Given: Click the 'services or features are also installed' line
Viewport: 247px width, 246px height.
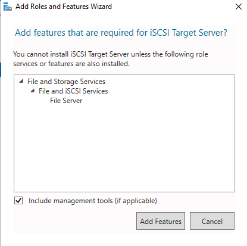Looking at the screenshot, I should point(71,64).
